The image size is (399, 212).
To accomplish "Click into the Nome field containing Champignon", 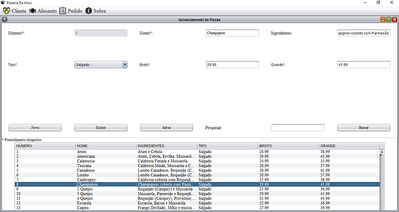I will click(232, 33).
